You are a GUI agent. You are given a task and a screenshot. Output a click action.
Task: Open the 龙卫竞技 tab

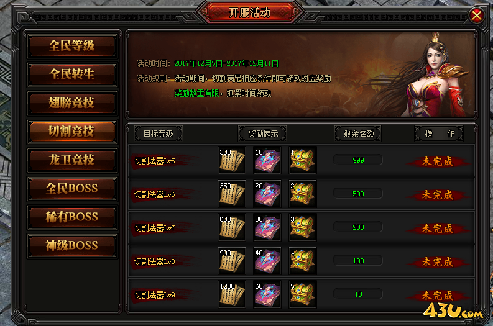(72, 160)
